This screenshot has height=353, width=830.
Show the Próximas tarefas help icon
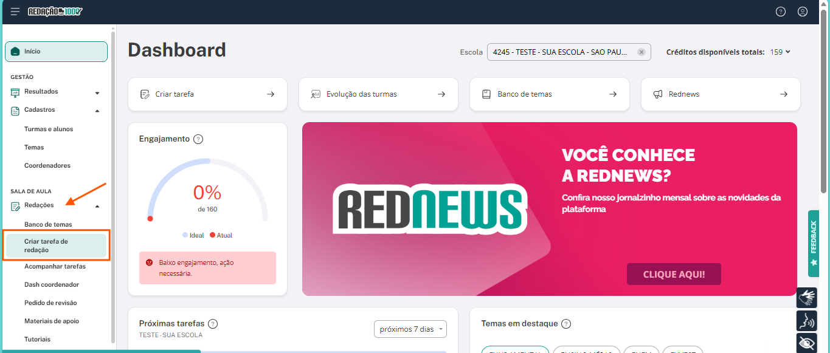click(213, 324)
